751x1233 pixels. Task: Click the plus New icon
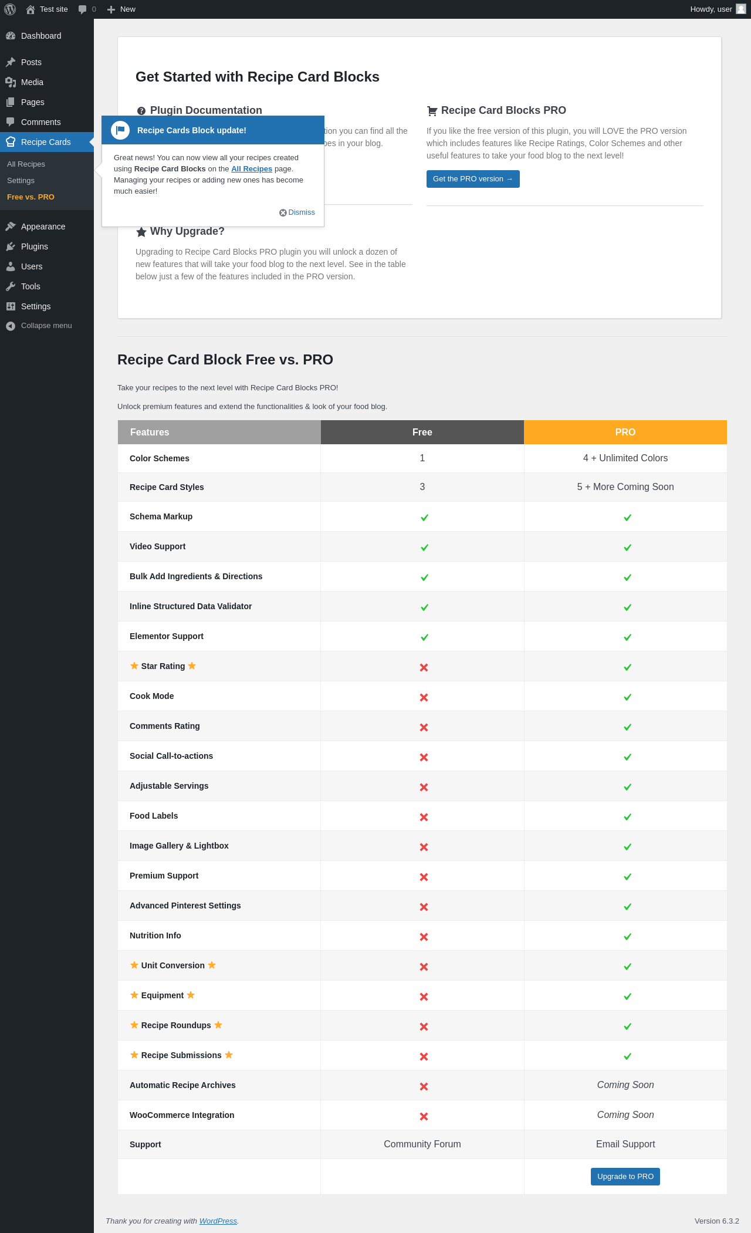click(111, 9)
